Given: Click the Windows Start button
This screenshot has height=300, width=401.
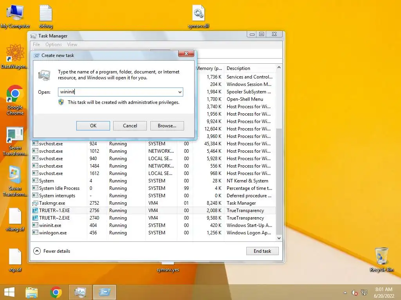Looking at the screenshot, I should click(x=9, y=292).
